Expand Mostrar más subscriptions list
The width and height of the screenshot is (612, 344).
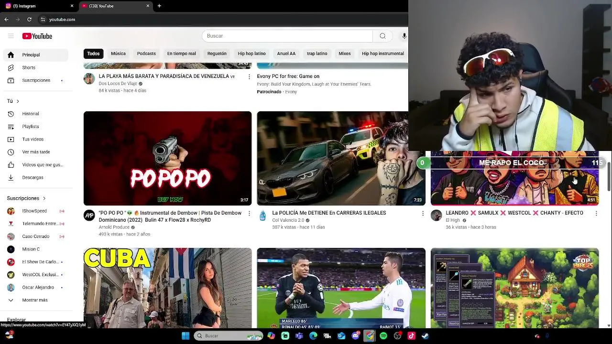36,300
